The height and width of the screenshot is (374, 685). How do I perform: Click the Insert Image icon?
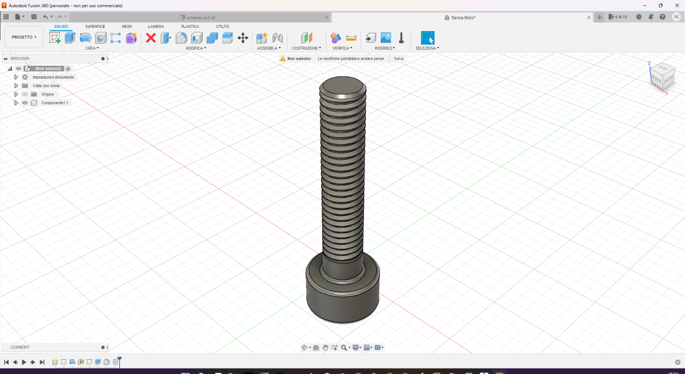386,38
